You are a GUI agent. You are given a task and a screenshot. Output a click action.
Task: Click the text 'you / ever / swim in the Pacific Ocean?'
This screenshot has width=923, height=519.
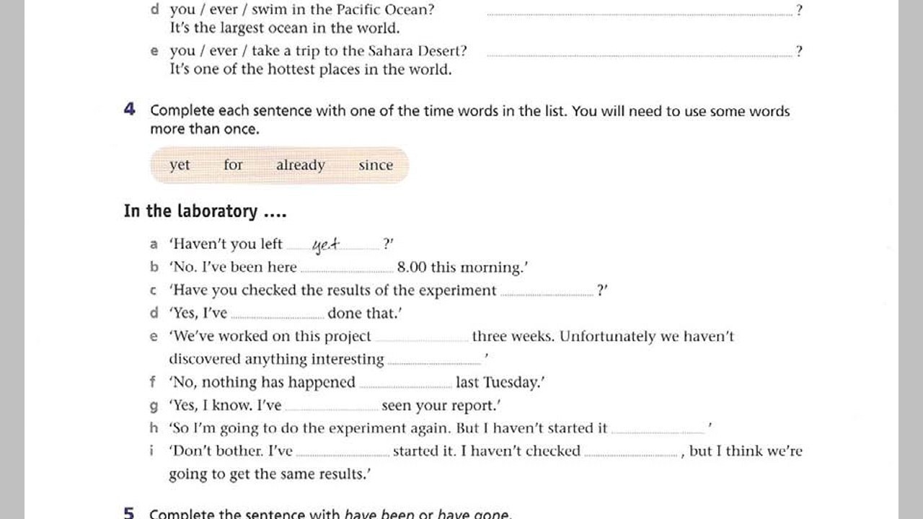302,10
